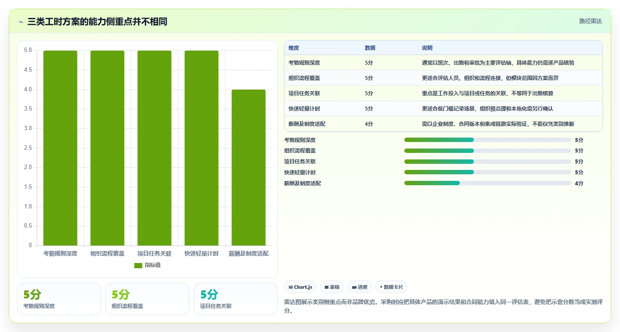Screen dimensions: 620x332
Task: Click the 项目任务关联 label on chart x-axis
Action: [154, 253]
